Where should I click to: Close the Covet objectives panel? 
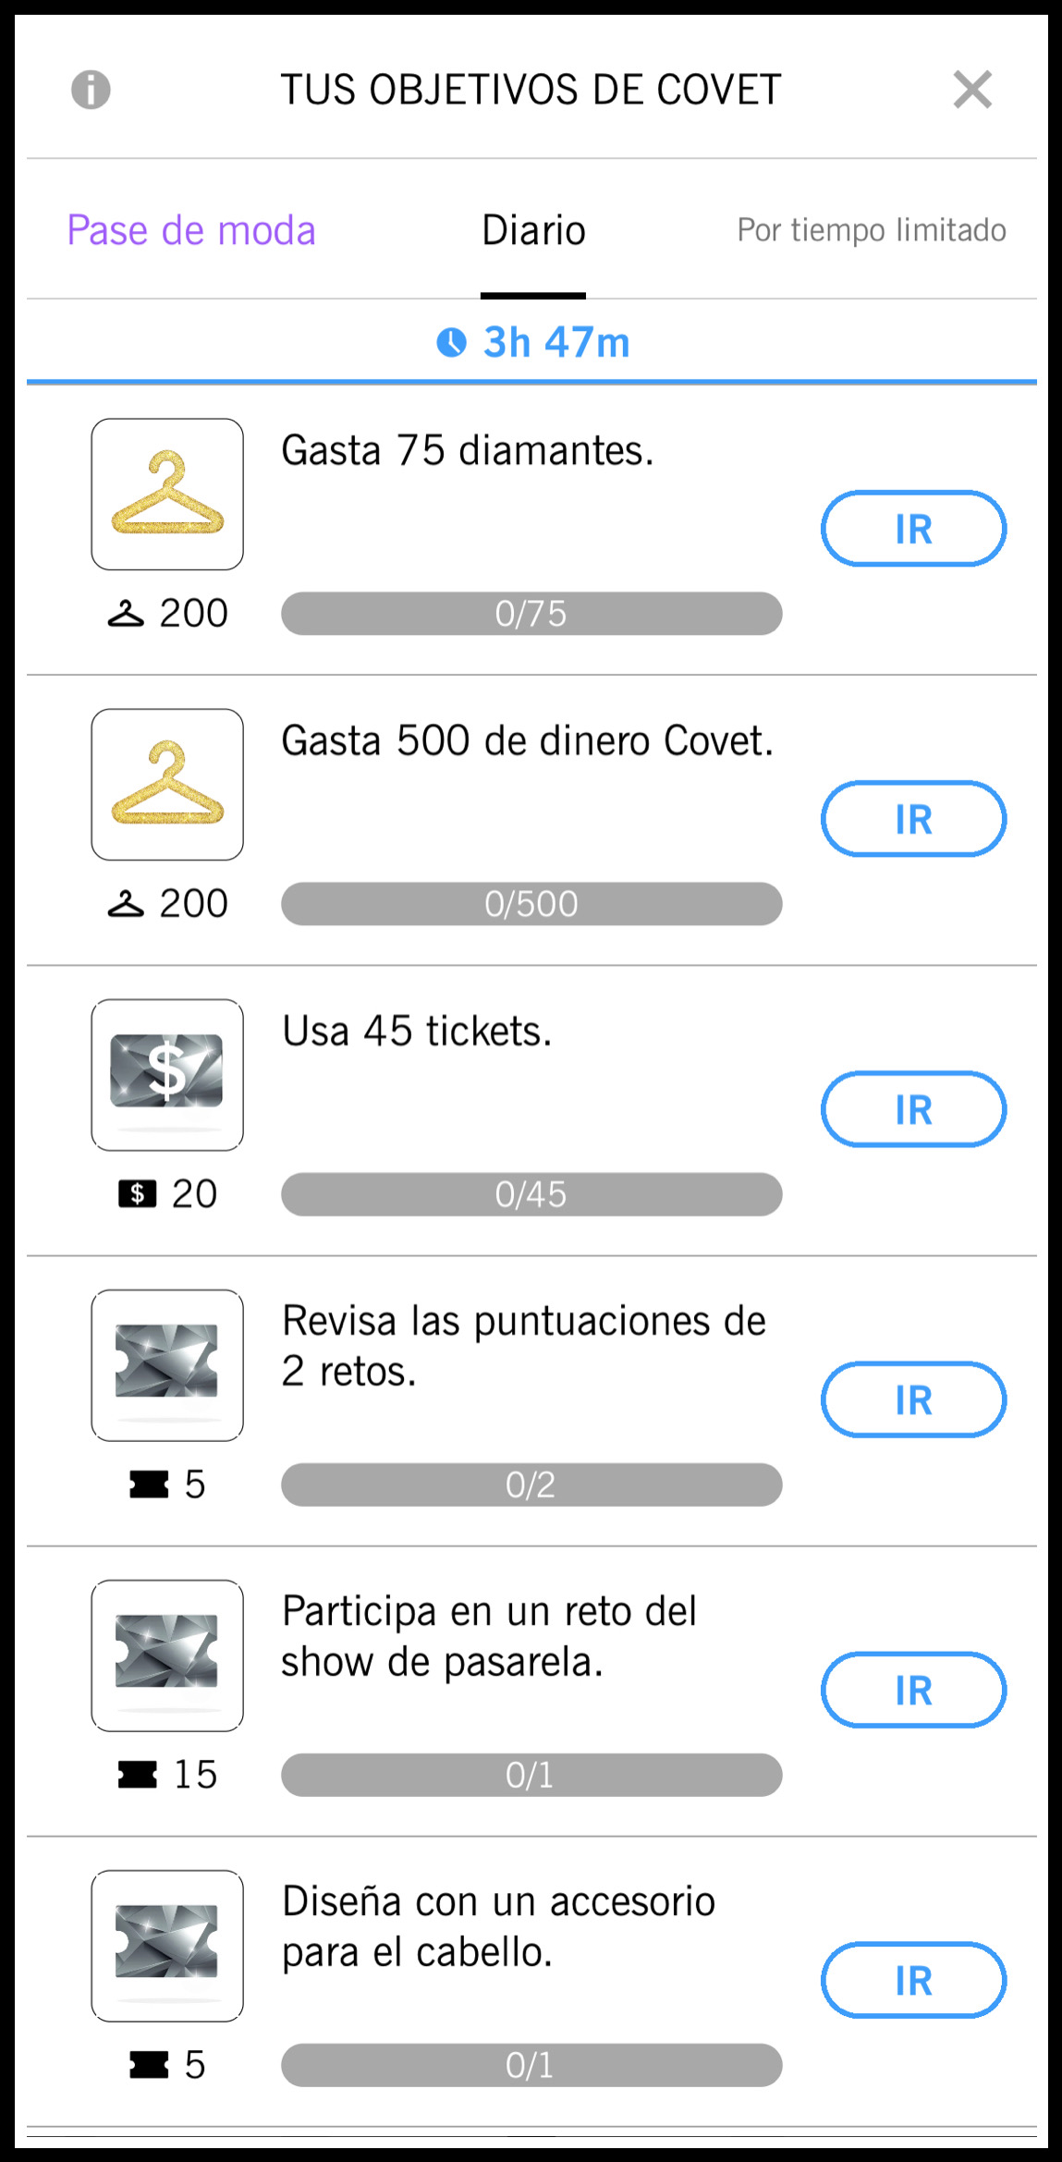coord(972,90)
